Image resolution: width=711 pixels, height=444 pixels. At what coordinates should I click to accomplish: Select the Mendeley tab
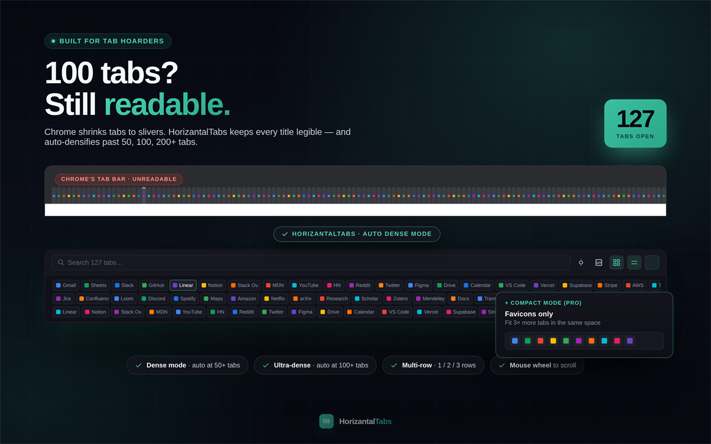(x=430, y=299)
